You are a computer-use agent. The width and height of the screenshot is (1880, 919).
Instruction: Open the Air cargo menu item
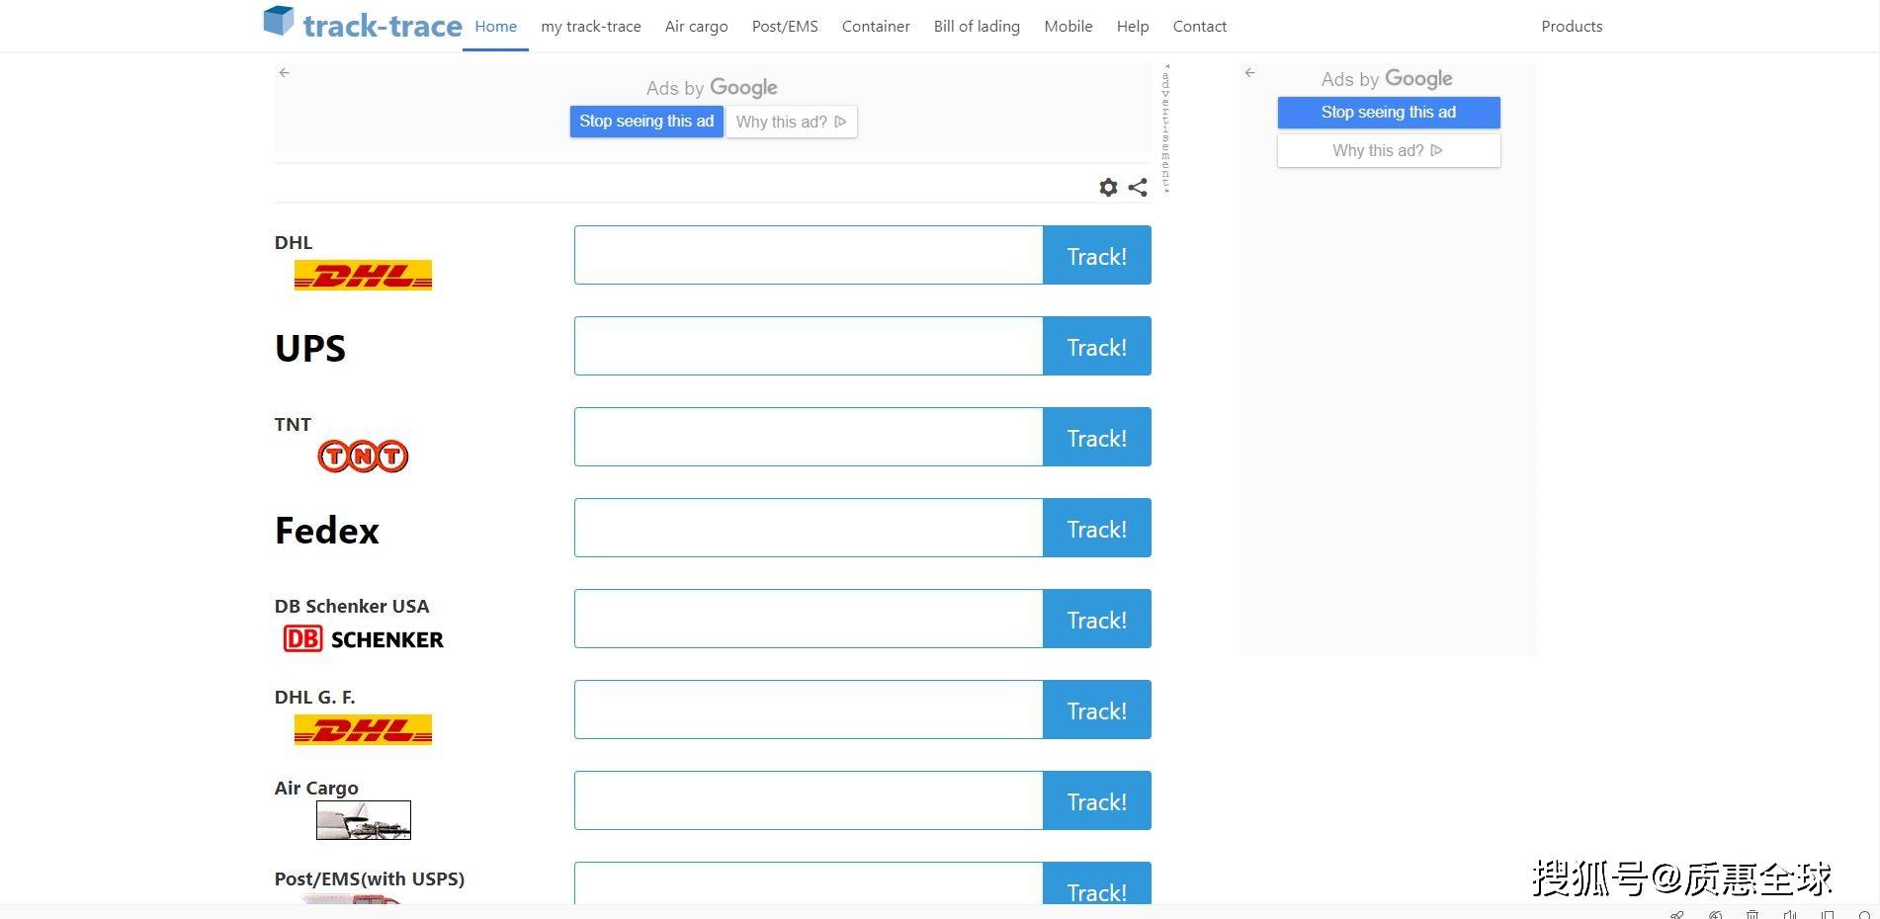696,27
